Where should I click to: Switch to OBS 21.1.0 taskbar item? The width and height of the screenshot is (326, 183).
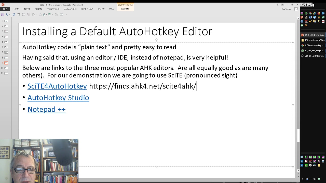(x=313, y=56)
